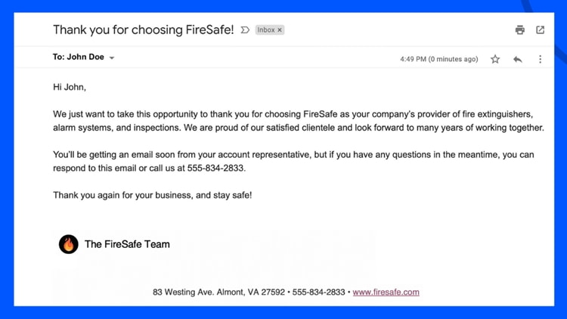Remove the Inbox label via its x
This screenshot has width=567, height=319.
point(280,30)
